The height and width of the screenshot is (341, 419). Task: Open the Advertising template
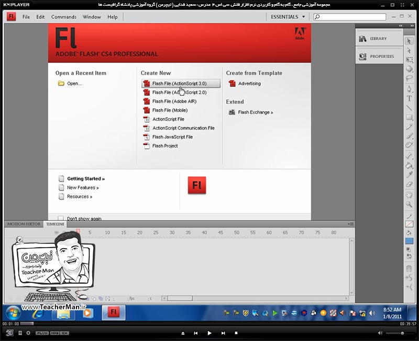(x=245, y=83)
